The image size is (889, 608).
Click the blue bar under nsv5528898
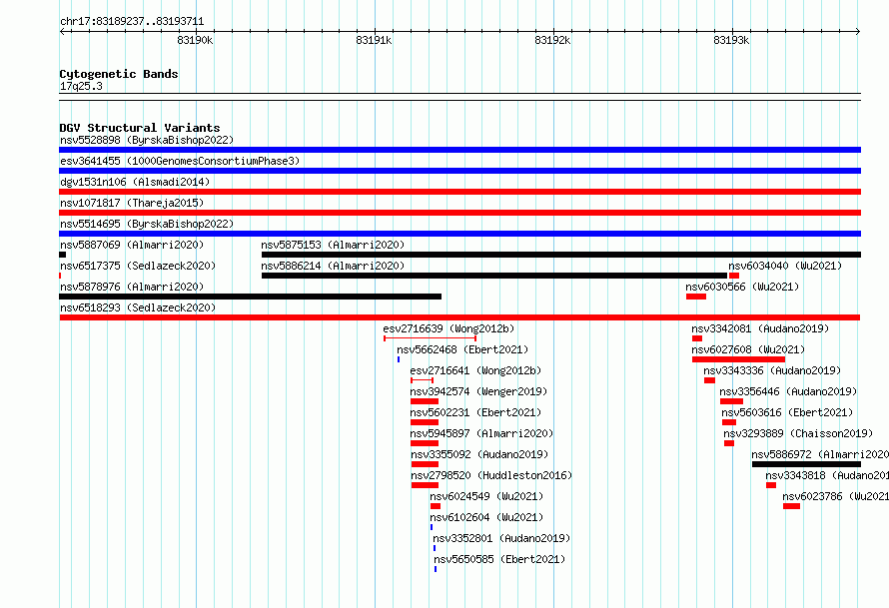[459, 150]
